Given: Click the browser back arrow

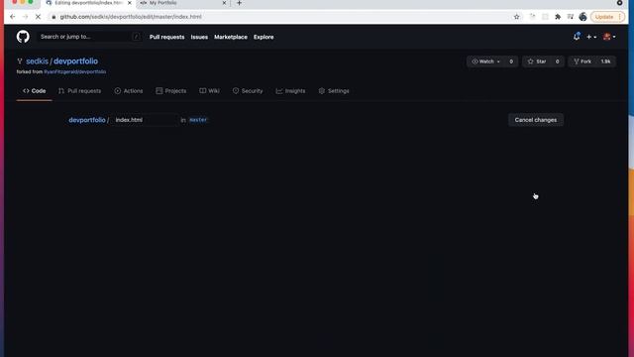Looking at the screenshot, I should click(13, 17).
